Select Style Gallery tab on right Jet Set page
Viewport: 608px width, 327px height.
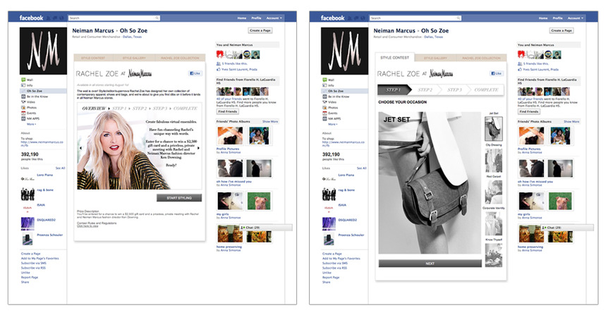tap(435, 58)
